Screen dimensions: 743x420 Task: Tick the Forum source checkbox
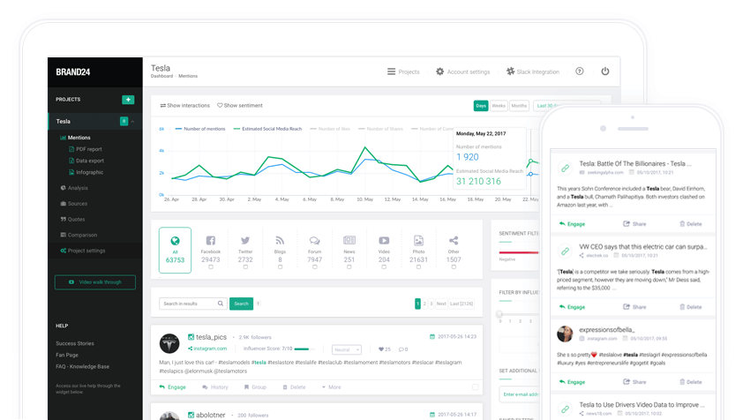[x=315, y=267]
